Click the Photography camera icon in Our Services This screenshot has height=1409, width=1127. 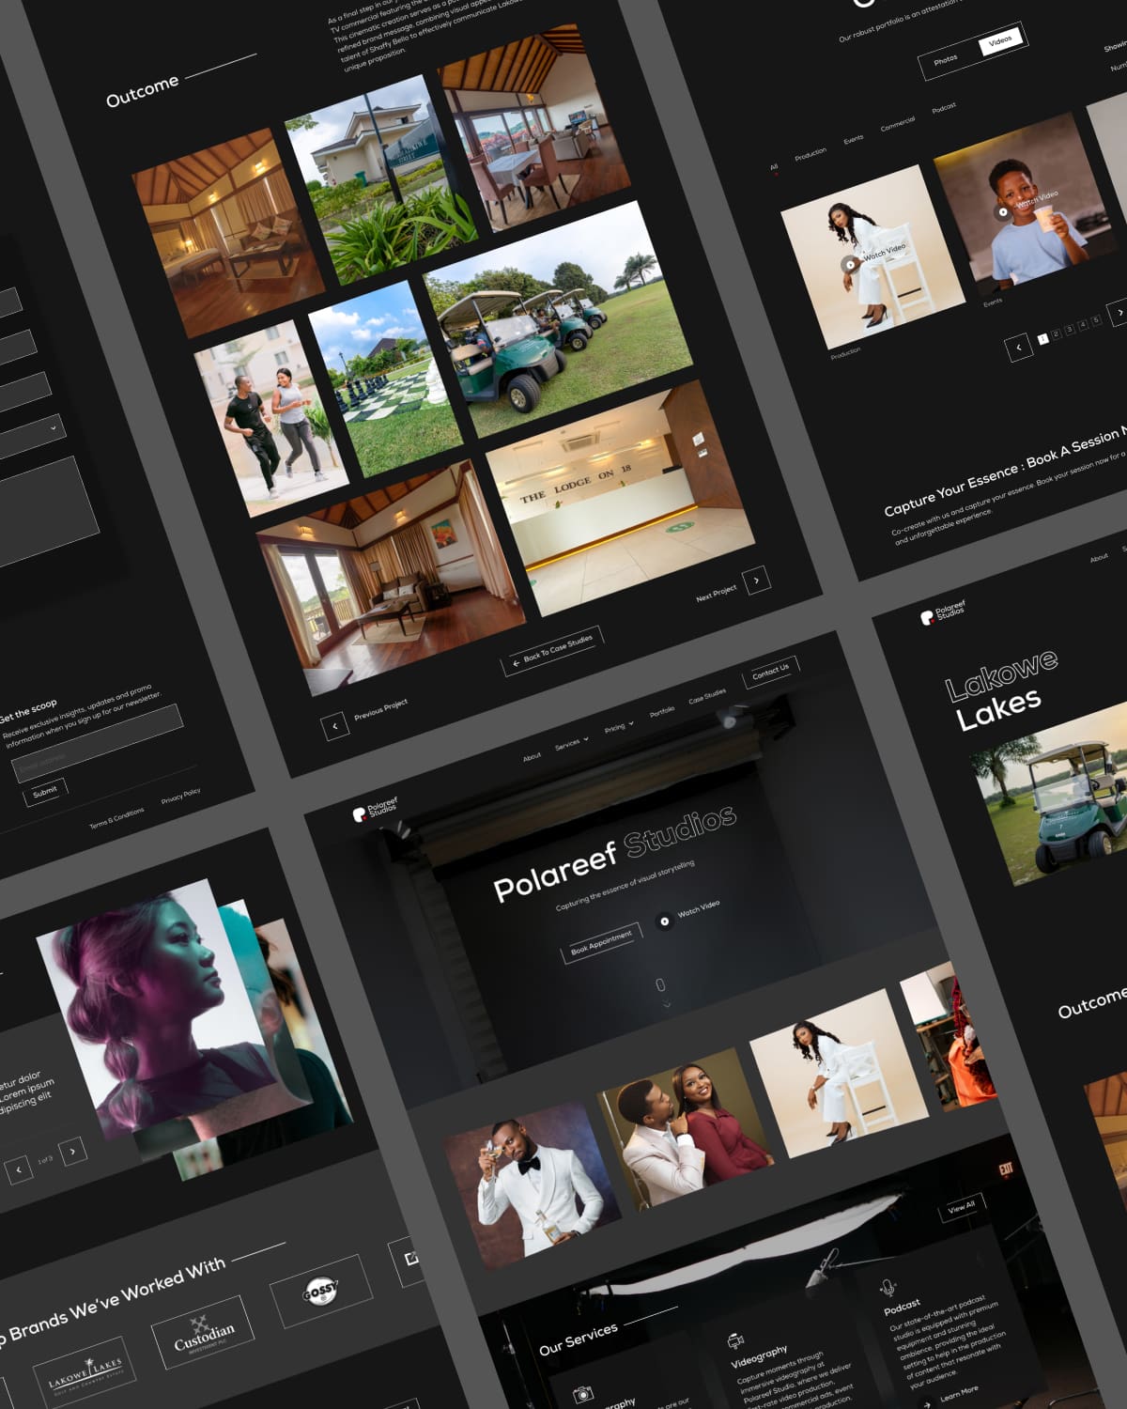point(582,1394)
